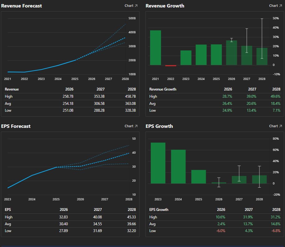Click the 2026 average revenue value 254.1B
The height and width of the screenshot is (247, 285).
[x=68, y=104]
